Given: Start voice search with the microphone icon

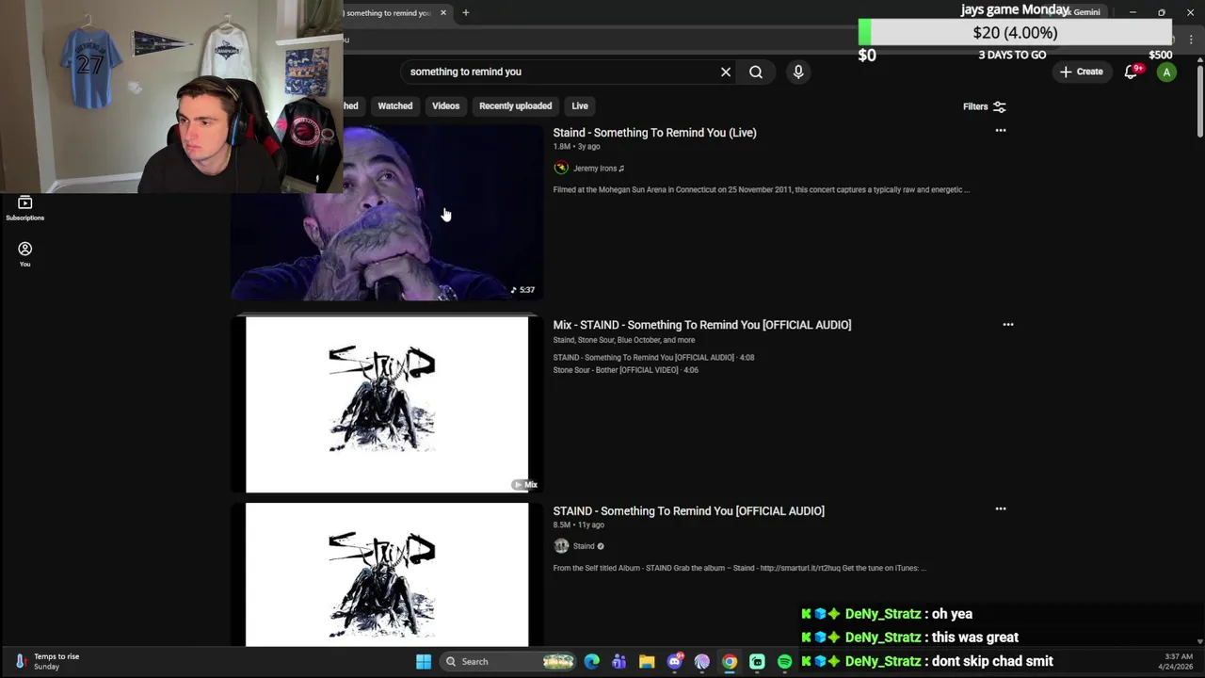Looking at the screenshot, I should click(x=798, y=72).
